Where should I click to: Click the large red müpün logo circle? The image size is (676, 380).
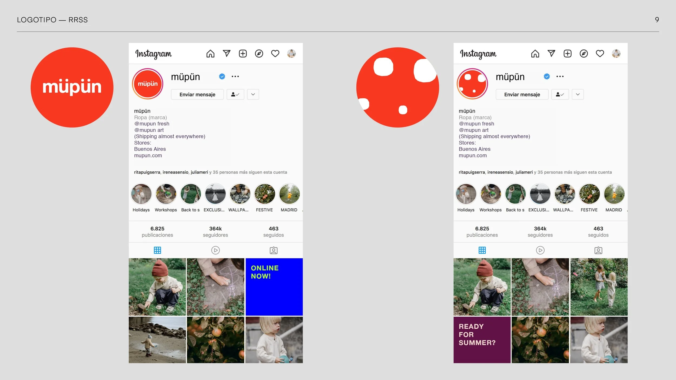coord(72,87)
